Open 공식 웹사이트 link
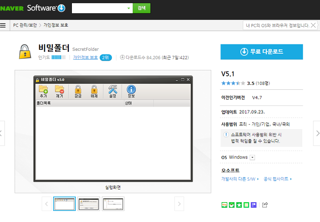The image size is (320, 222). tap(278, 179)
